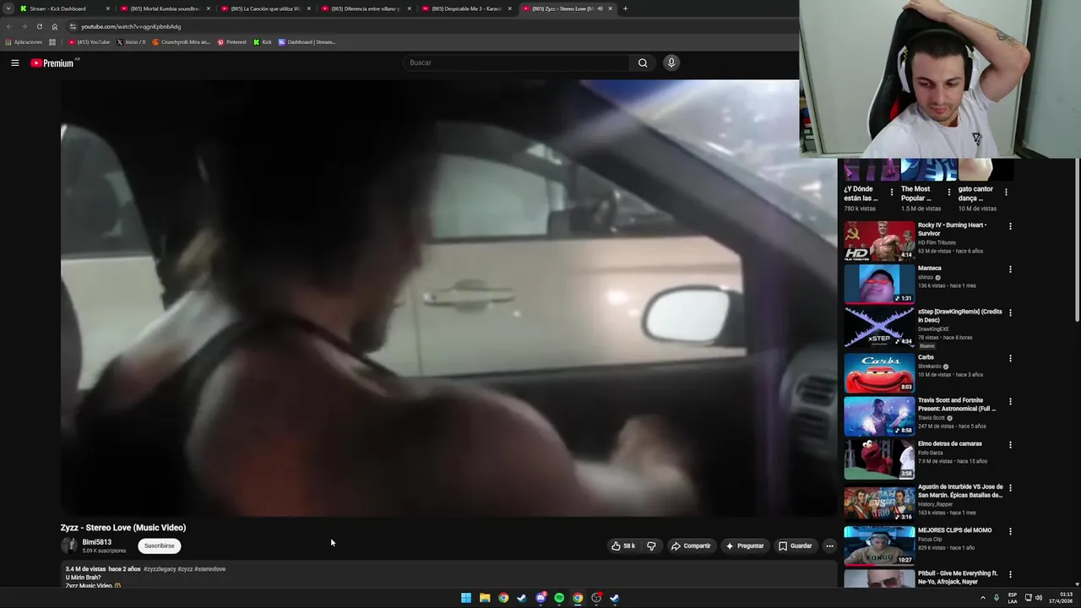The height and width of the screenshot is (608, 1081).
Task: Go forward to the next page
Action: point(24,26)
